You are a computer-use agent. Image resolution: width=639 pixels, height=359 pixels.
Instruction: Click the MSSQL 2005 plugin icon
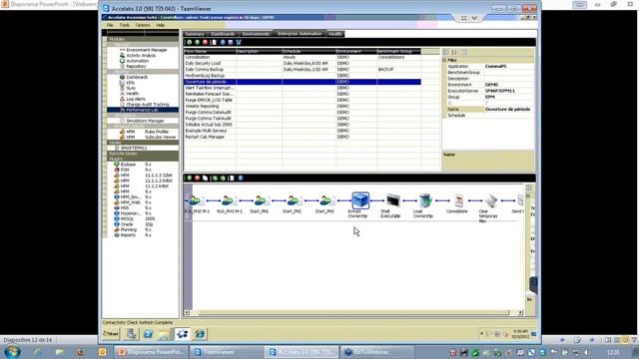pos(117,218)
